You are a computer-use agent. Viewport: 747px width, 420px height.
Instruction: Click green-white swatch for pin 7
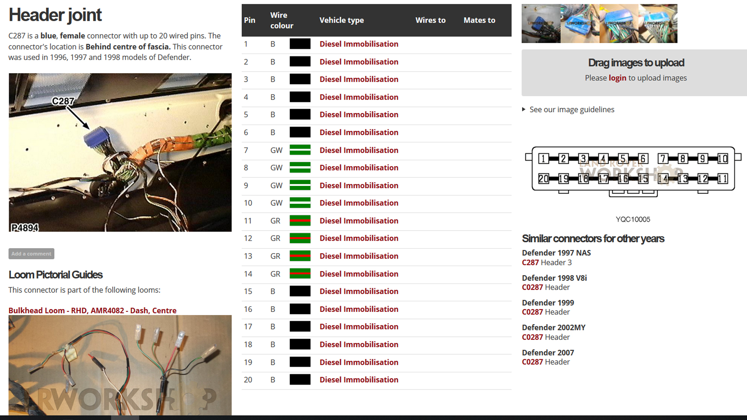tap(300, 150)
